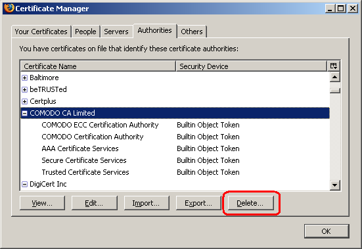This screenshot has width=362, height=249.
Task: Confirm with the OK button
Action: point(327,231)
